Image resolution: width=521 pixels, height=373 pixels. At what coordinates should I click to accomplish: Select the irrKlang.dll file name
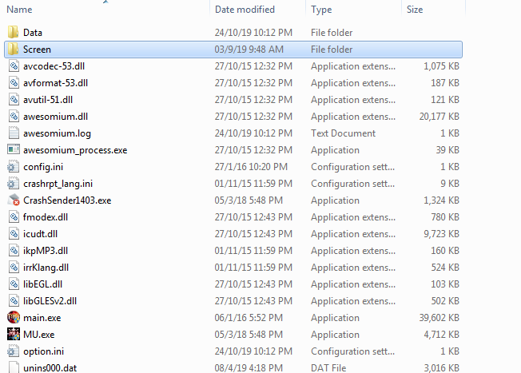46,268
